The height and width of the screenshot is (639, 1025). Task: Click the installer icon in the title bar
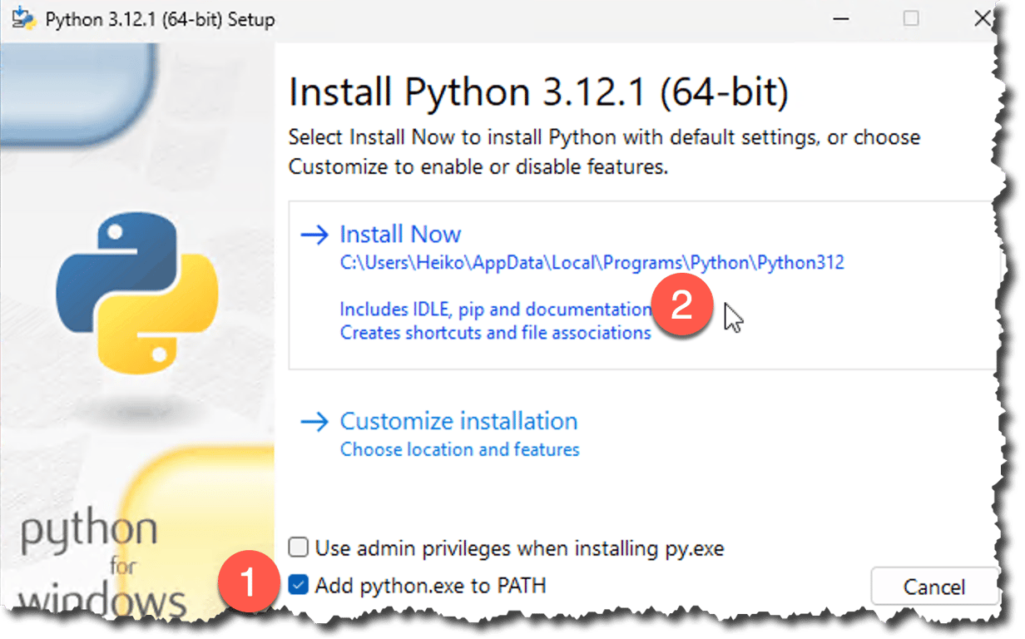pos(23,18)
